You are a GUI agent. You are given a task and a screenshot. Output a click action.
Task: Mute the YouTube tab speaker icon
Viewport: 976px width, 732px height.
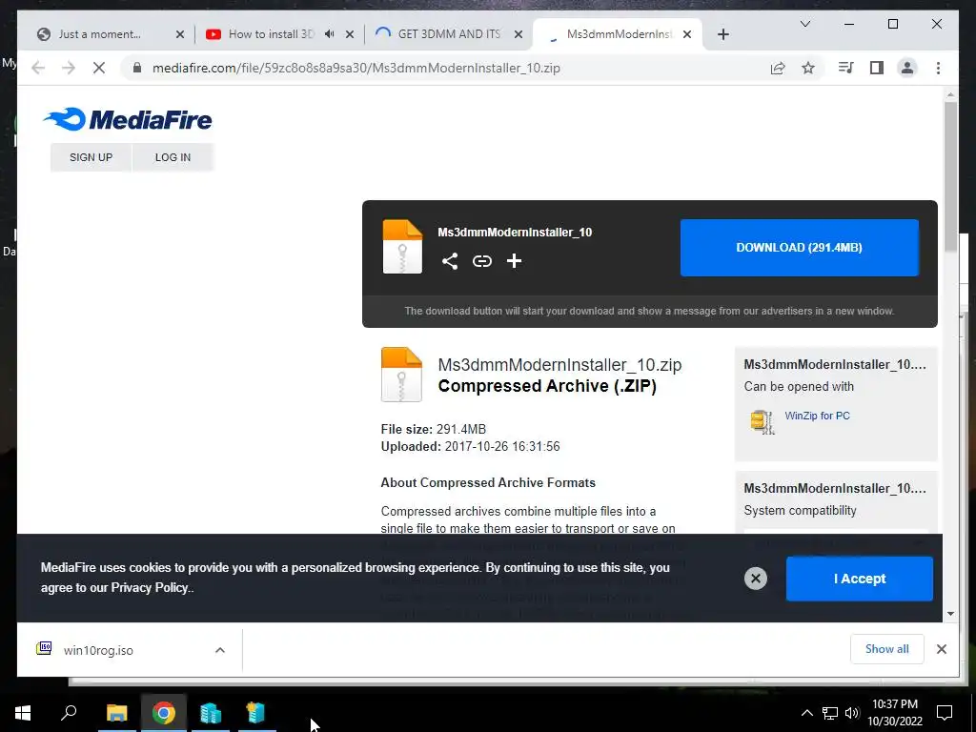click(x=329, y=34)
